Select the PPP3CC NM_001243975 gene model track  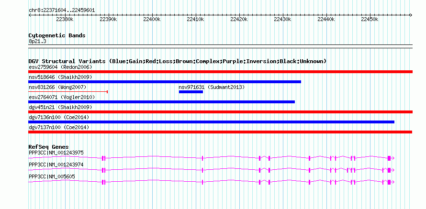pyautogui.click(x=212, y=158)
